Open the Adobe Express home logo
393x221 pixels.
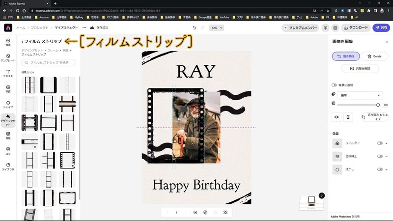point(8,28)
